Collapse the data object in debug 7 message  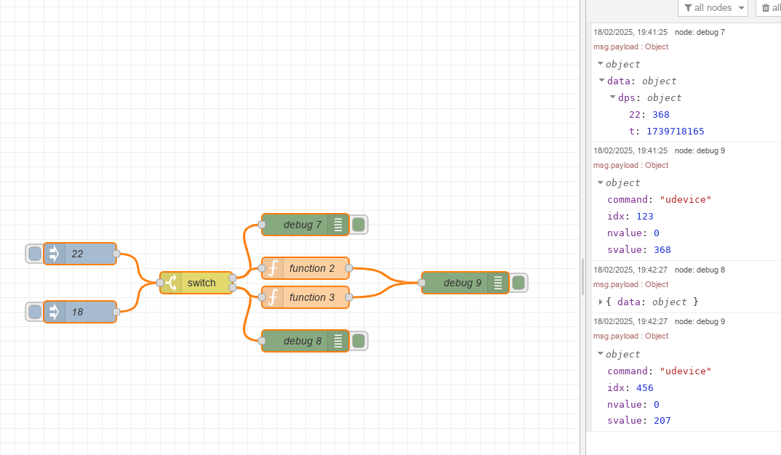[x=601, y=80]
